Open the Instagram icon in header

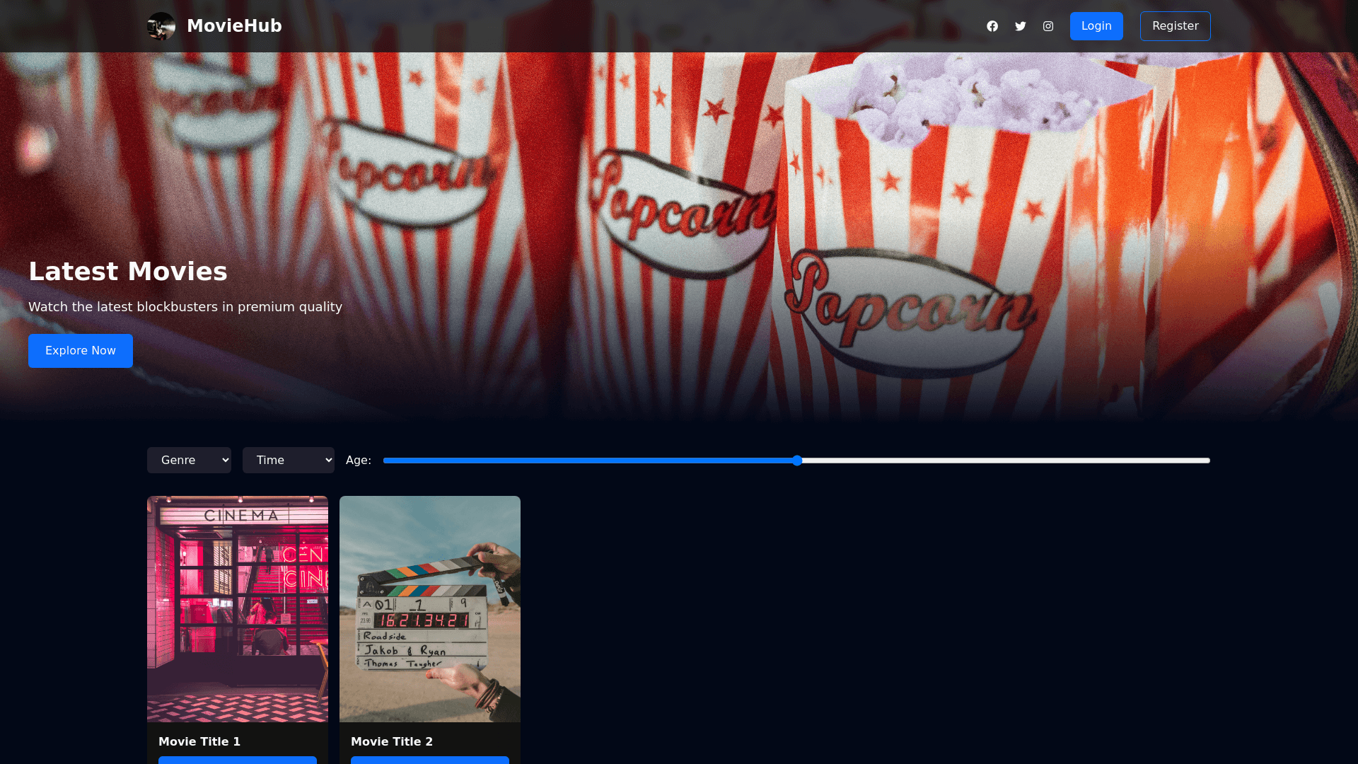pyautogui.click(x=1048, y=26)
